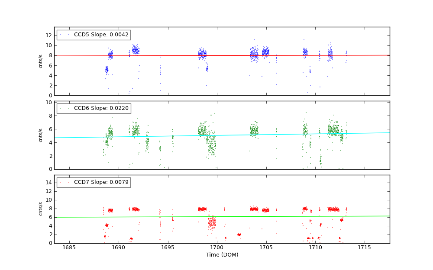Screen dimensions: 433x270
Task: Click cnts/s label of the CCD5 panel
Action: (41, 61)
